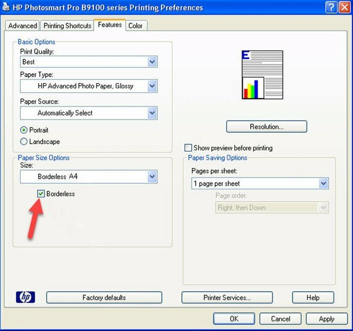Switch to the Advanced tab
353x331 pixels.
coord(23,25)
